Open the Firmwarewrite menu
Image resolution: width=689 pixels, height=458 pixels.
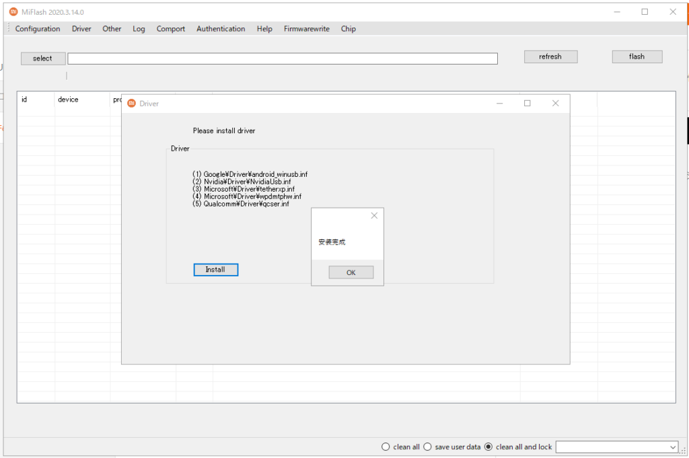pos(306,28)
